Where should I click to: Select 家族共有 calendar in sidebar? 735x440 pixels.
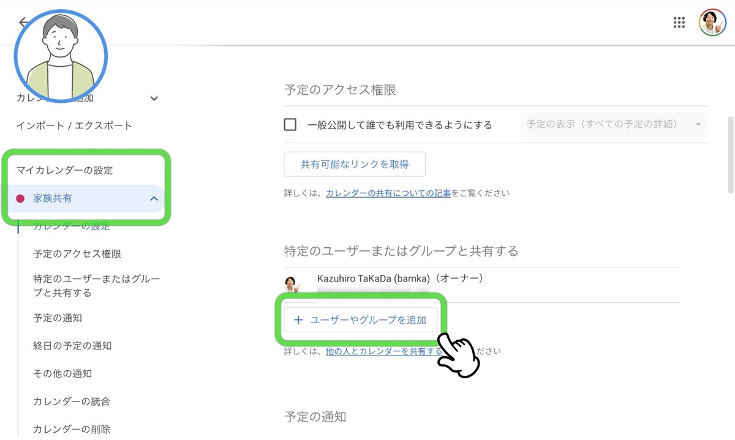pyautogui.click(x=86, y=198)
